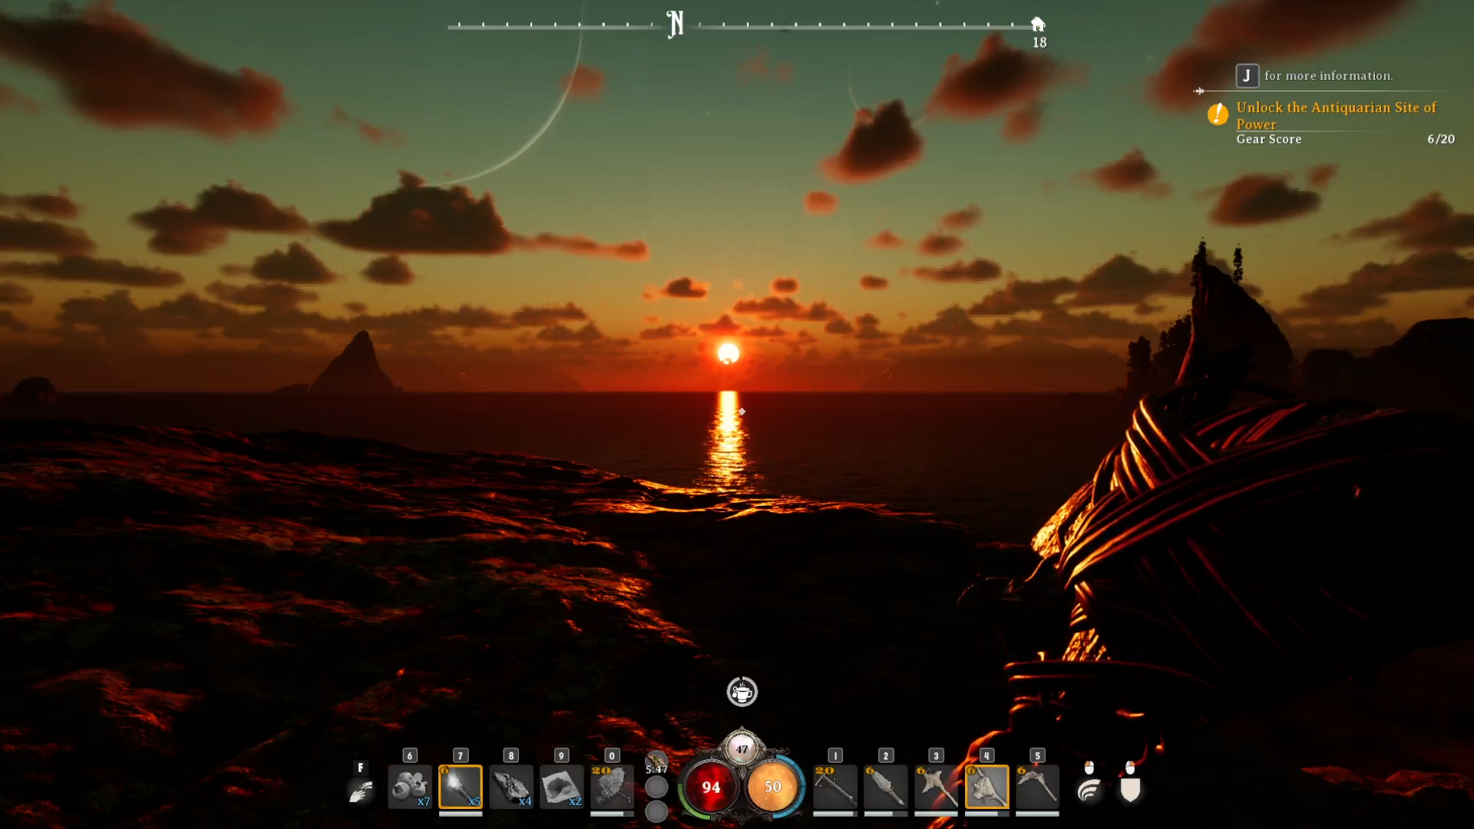Click the red health orb showing 94
The image size is (1474, 829).
[x=711, y=787]
